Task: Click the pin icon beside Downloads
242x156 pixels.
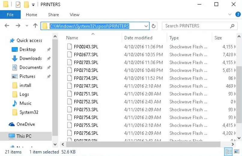Action: click(x=49, y=58)
